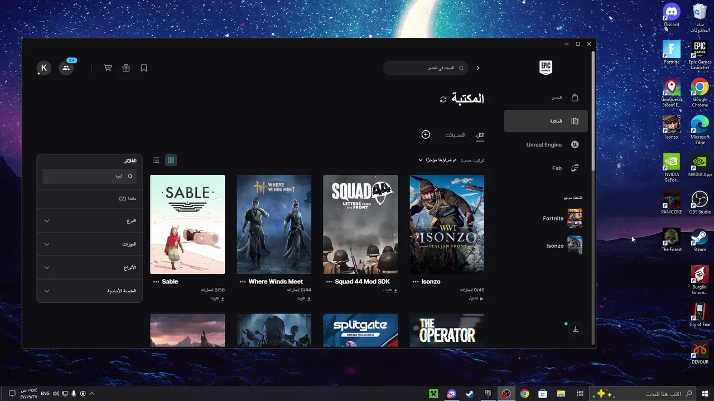This screenshot has height=401, width=714.
Task: Open Unreal Engine in sidebar
Action: click(x=546, y=145)
